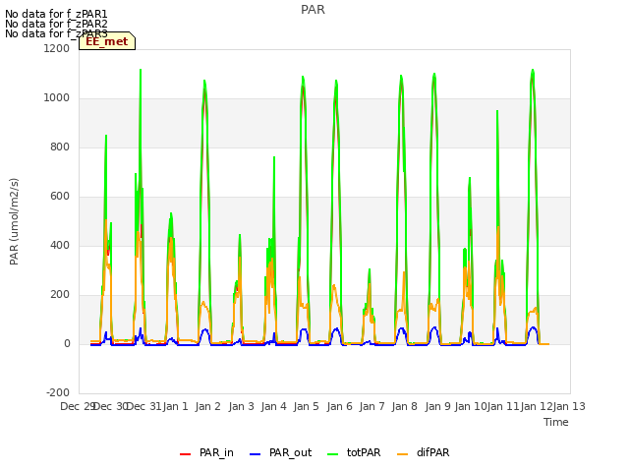This screenshot has width=629, height=472.
Task: Click the 'No data for f_zPAR2' message
Action: pyautogui.click(x=56, y=24)
